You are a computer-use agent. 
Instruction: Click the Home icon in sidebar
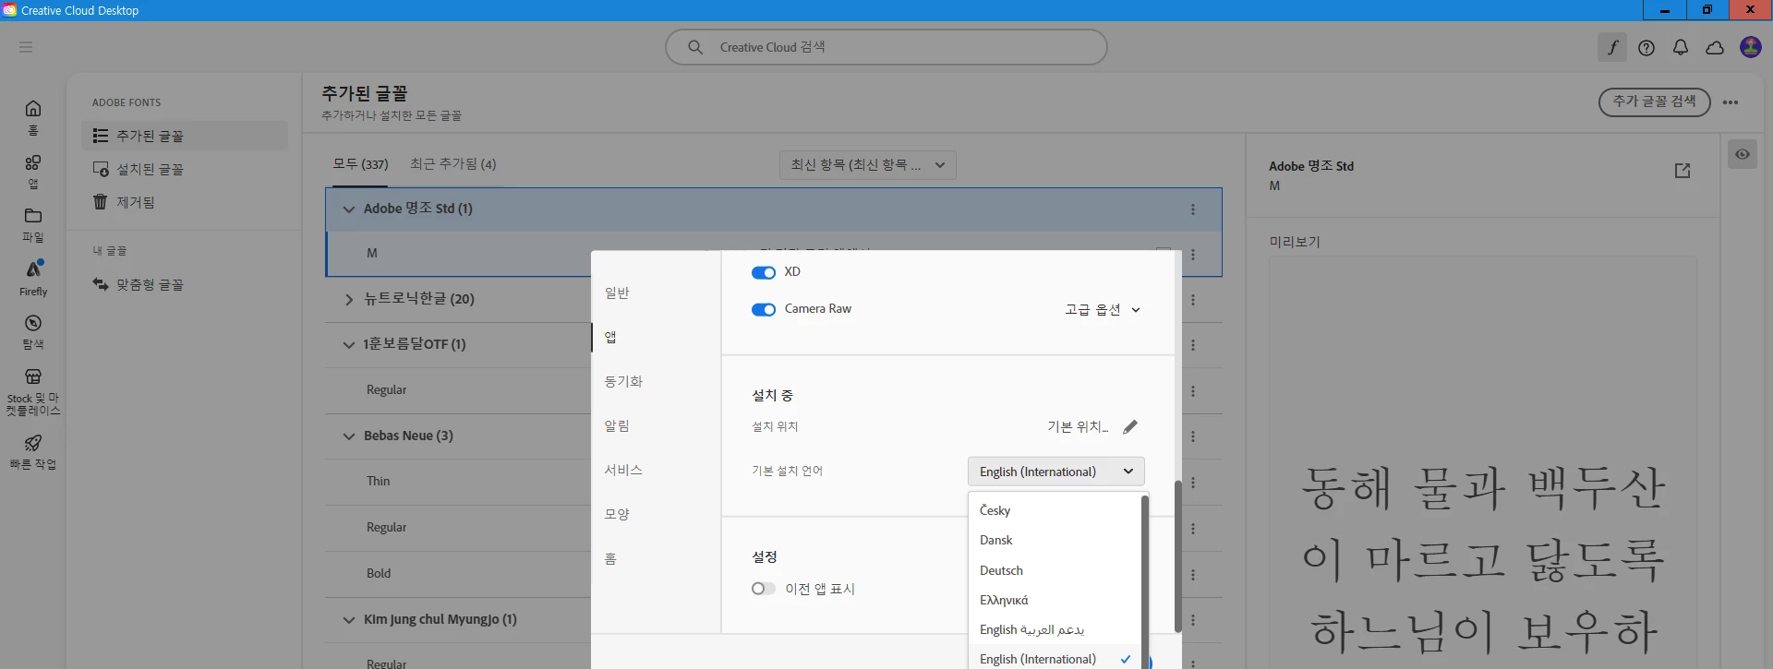pyautogui.click(x=33, y=108)
